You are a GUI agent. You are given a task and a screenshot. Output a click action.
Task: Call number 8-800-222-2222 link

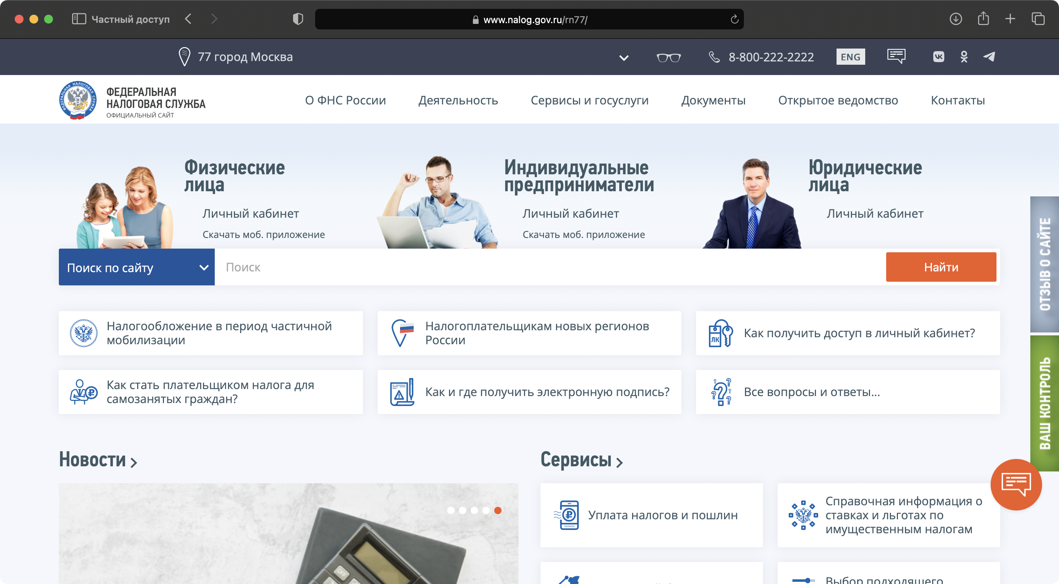point(771,57)
